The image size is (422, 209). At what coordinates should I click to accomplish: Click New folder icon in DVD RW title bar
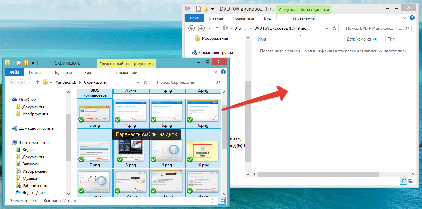pos(206,9)
